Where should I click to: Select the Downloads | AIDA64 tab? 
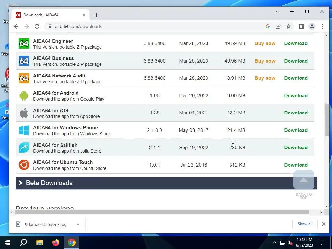51,15
